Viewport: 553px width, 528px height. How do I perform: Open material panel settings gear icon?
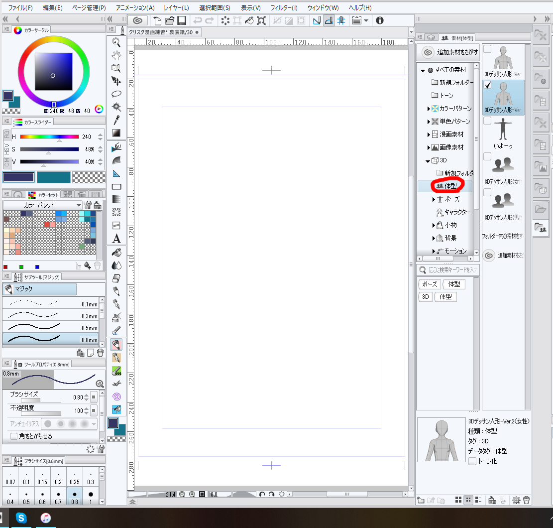(516, 500)
